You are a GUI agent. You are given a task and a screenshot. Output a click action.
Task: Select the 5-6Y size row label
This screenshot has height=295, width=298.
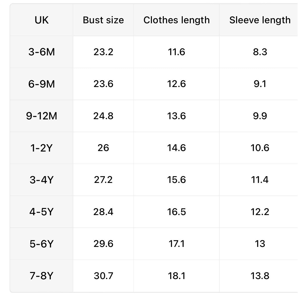click(x=41, y=244)
